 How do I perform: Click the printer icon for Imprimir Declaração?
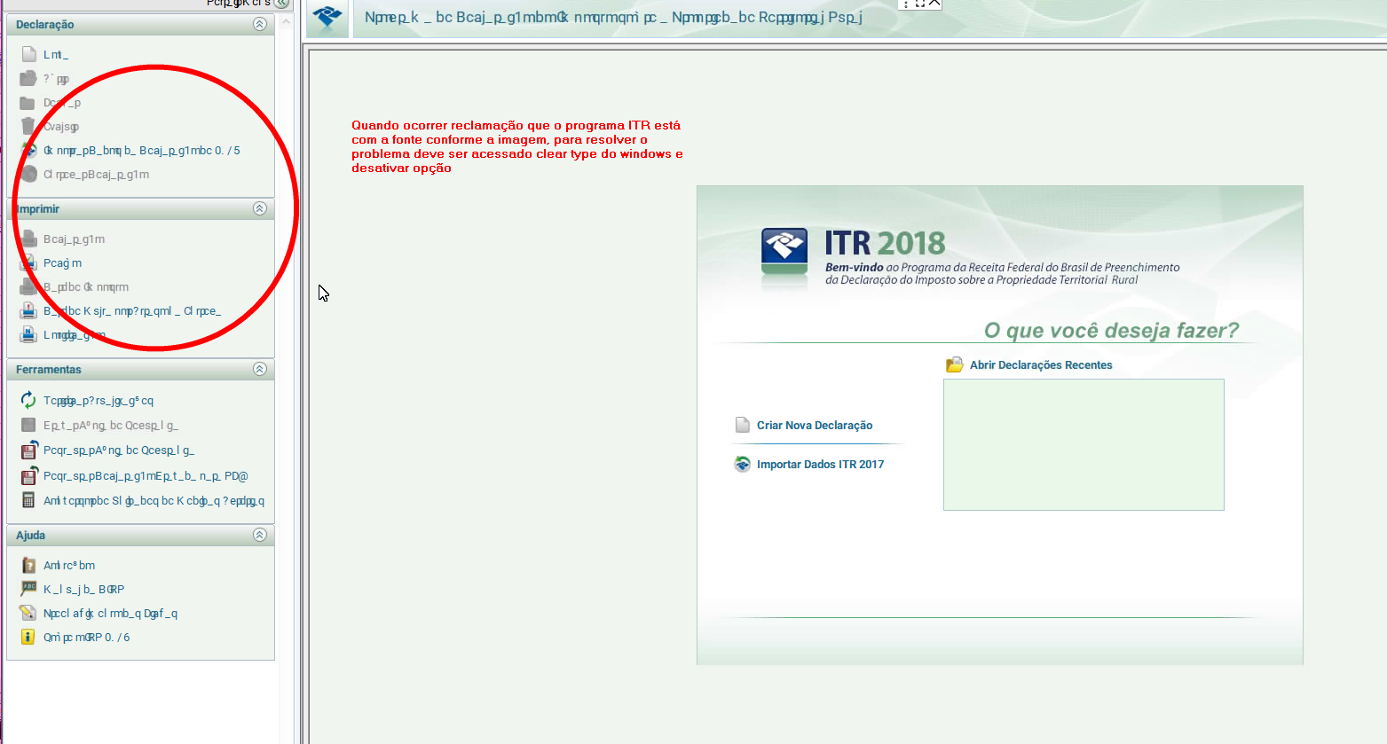coord(28,239)
